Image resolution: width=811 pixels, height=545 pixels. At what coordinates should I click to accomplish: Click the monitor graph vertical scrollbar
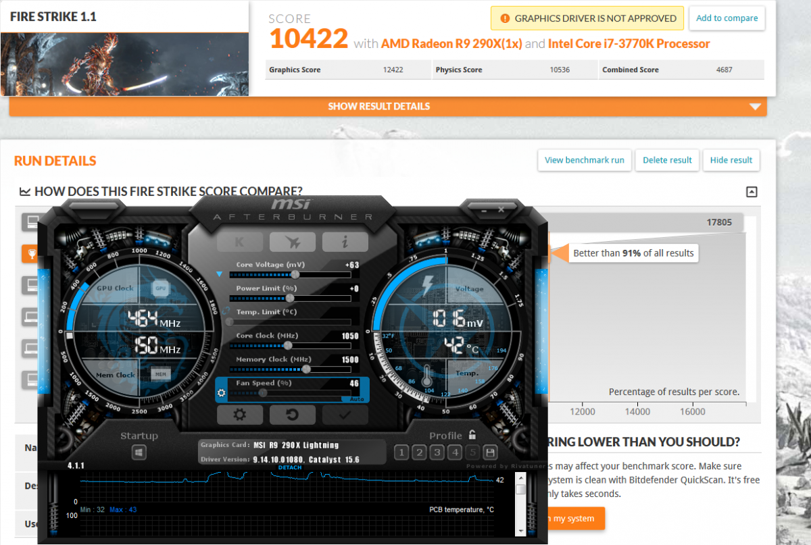[x=520, y=503]
